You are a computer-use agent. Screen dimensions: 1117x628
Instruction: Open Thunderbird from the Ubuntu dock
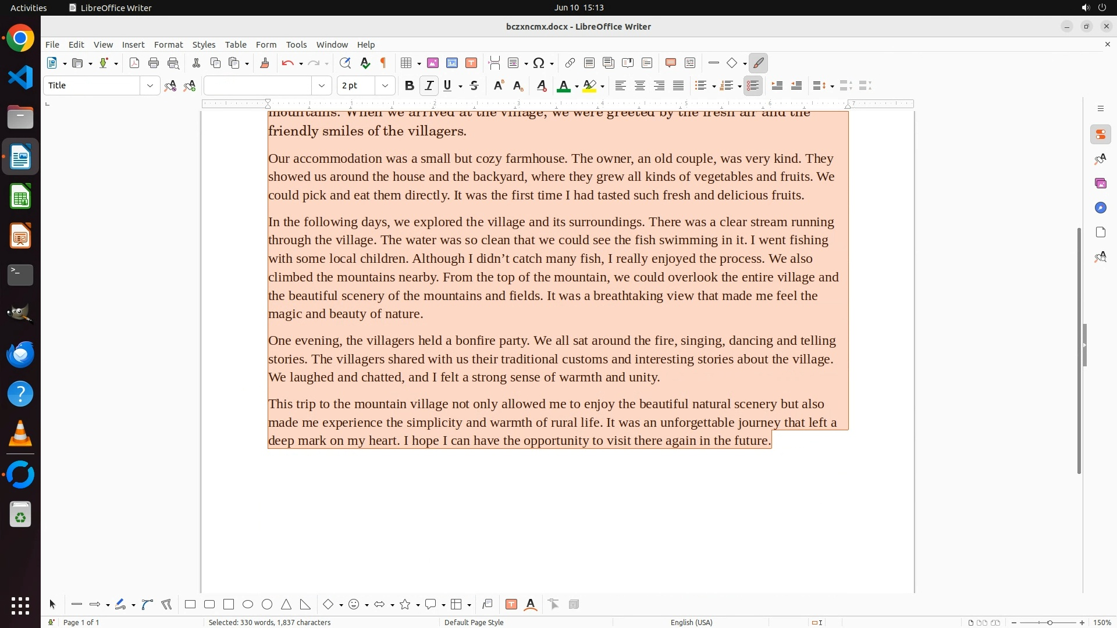pos(20,354)
